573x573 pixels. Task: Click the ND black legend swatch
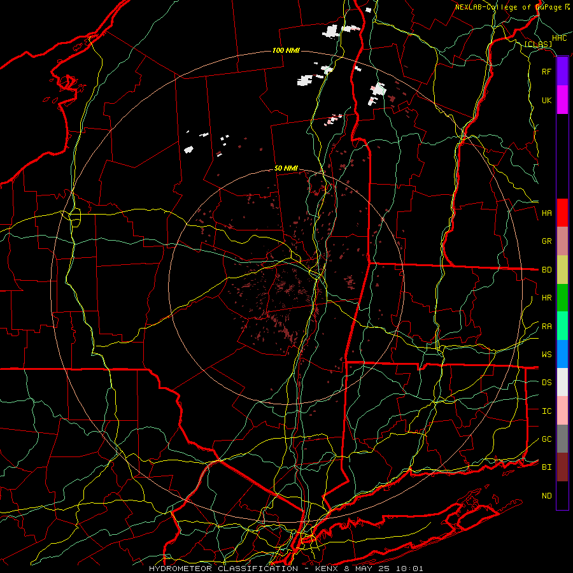(562, 495)
